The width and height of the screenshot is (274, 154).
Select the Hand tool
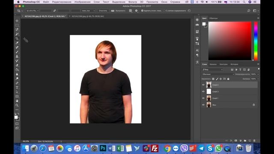point(17,101)
